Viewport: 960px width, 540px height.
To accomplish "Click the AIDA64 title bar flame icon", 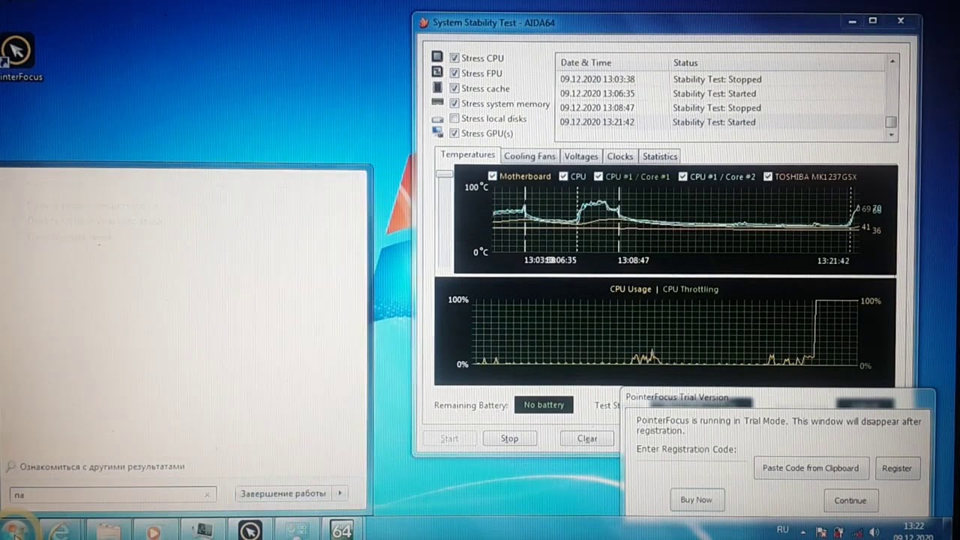I will (x=424, y=22).
